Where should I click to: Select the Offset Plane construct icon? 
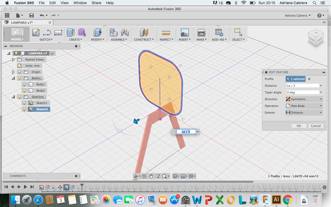pyautogui.click(x=144, y=33)
